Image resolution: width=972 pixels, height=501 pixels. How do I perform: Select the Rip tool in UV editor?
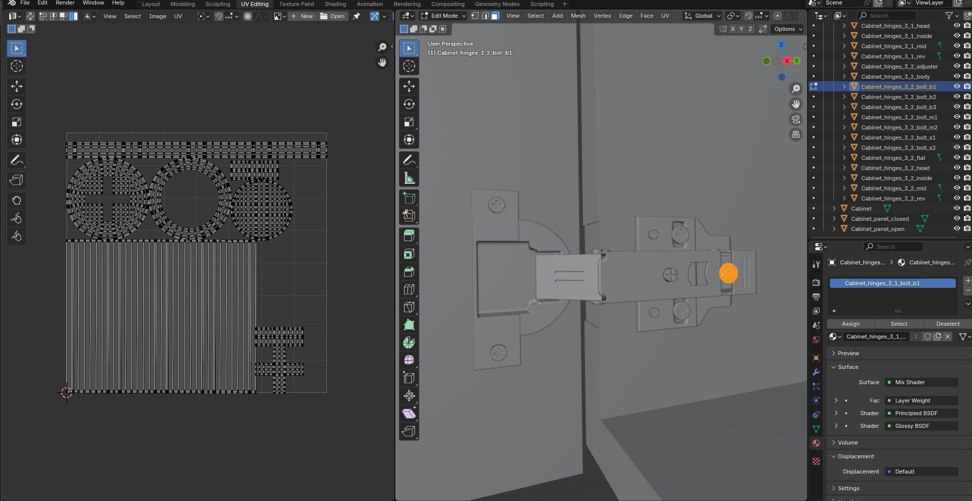point(17,180)
